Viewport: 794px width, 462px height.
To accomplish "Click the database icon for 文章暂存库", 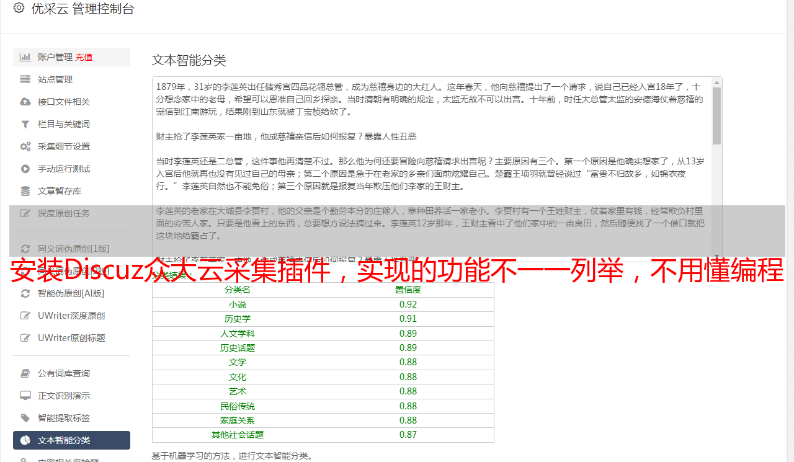I will tap(25, 191).
